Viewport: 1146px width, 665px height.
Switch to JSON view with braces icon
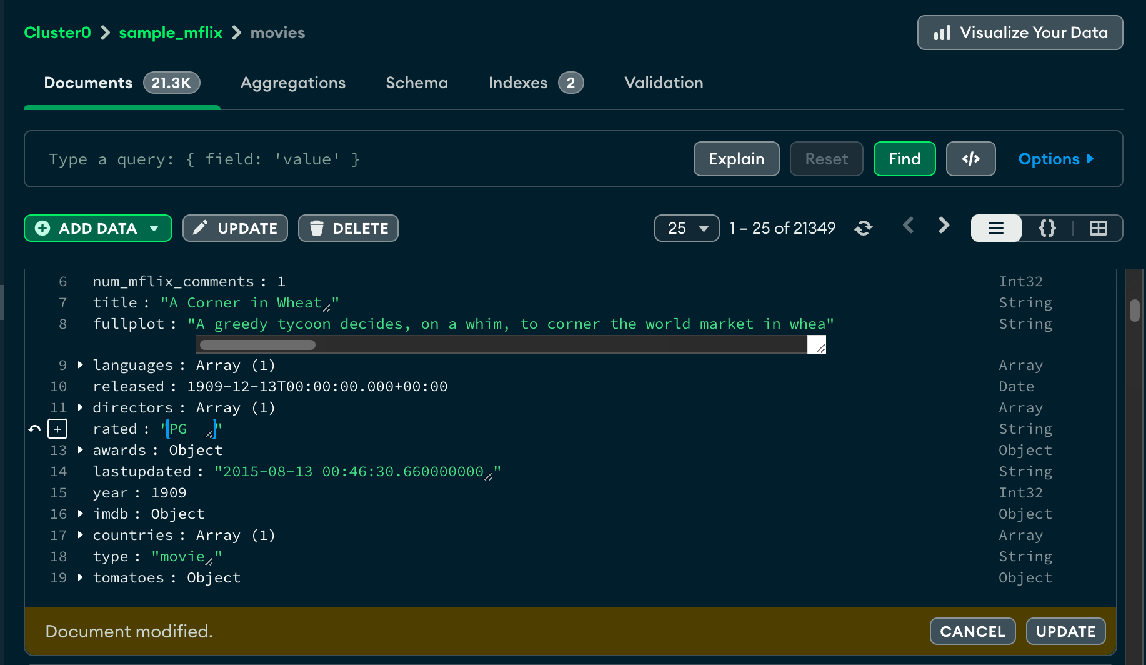point(1047,228)
